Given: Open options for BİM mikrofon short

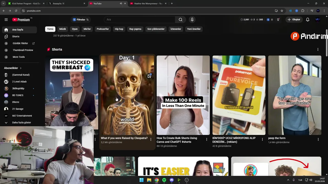Looking at the screenshot, I should (x=262, y=139).
